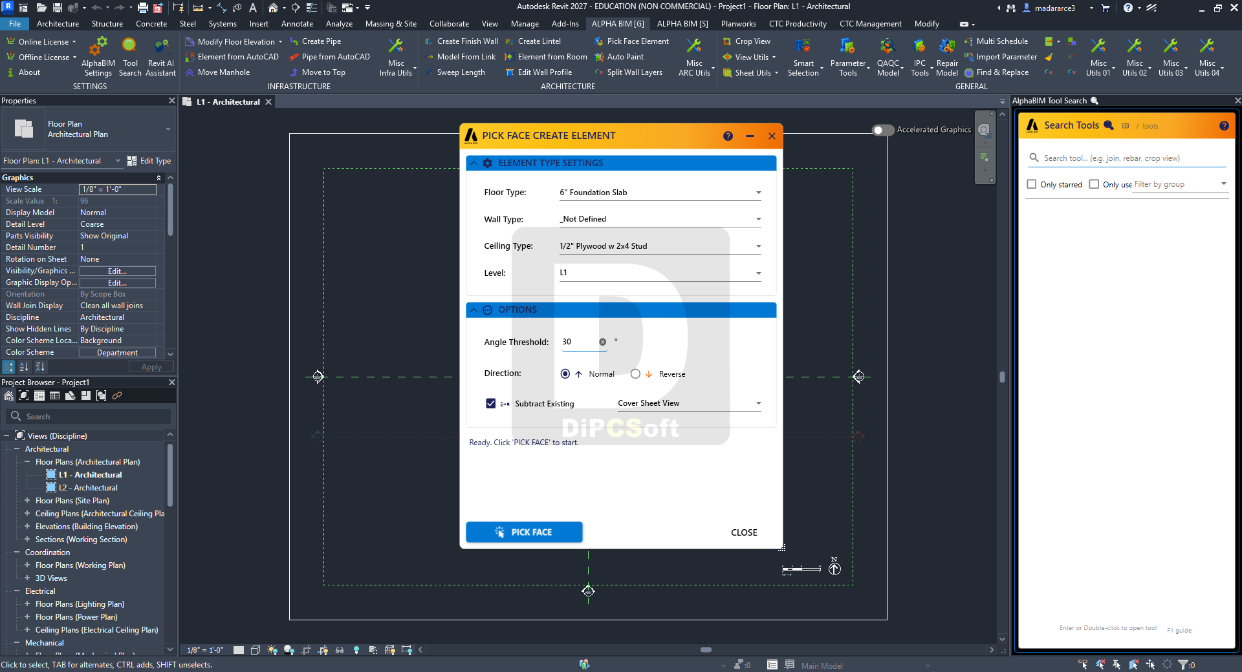Open Ceiling Type dropdown
1242x672 pixels.
pos(660,246)
